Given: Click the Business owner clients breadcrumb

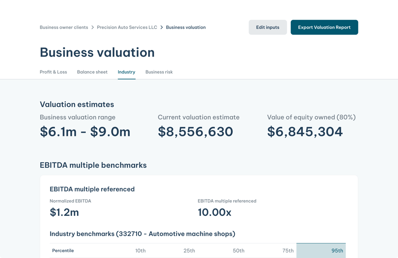Looking at the screenshot, I should 64,27.
